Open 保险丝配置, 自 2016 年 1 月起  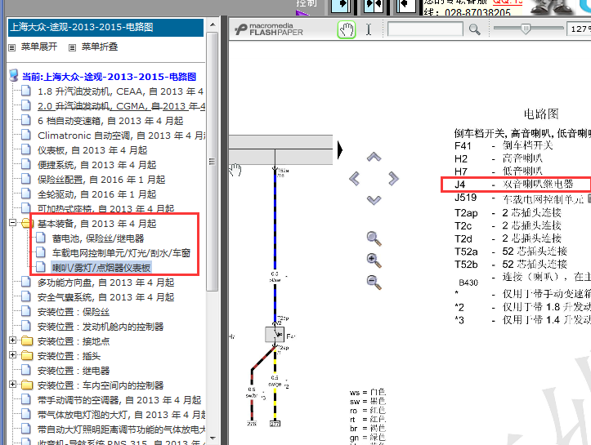101,180
